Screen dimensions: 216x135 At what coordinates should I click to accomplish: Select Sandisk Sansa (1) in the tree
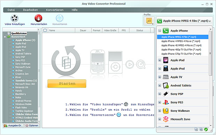click(x=26, y=81)
